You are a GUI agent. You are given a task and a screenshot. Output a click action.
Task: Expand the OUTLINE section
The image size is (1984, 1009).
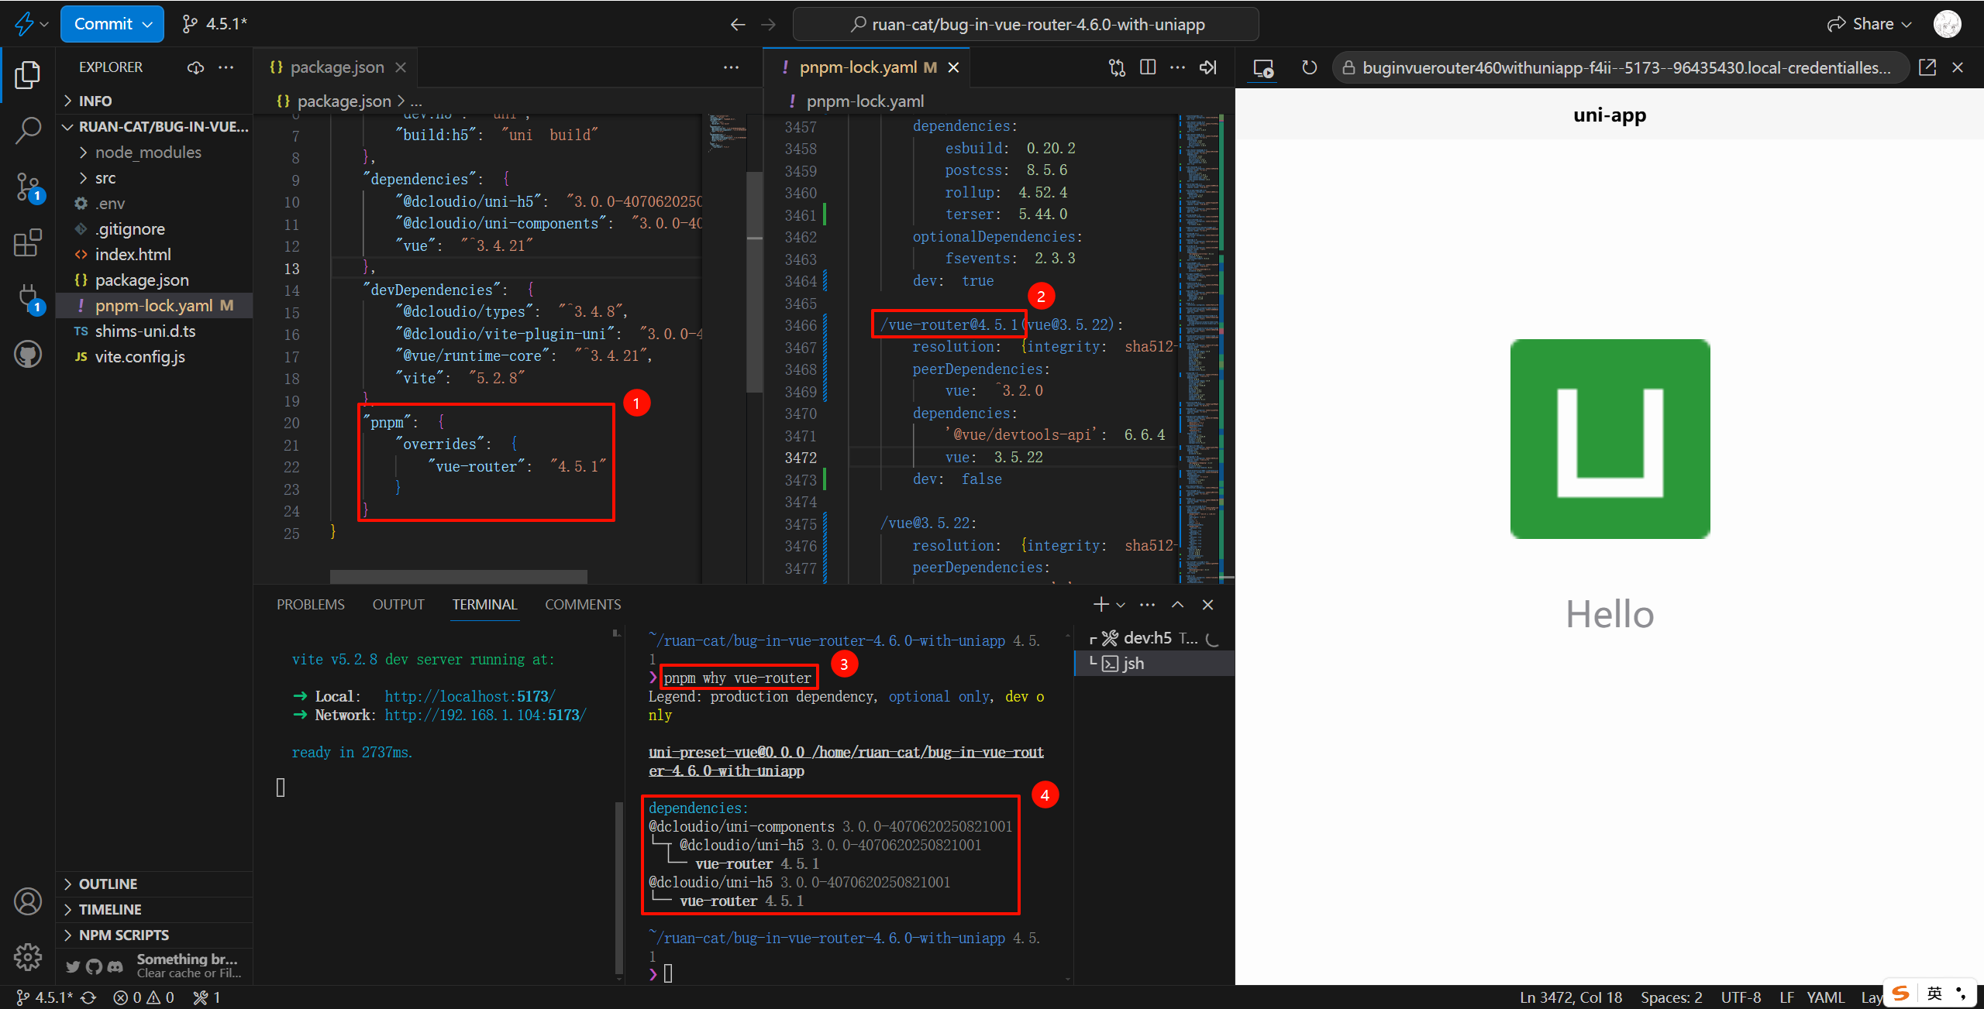click(108, 884)
